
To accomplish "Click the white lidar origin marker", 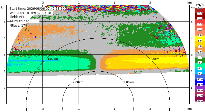I will (x=98, y=74).
